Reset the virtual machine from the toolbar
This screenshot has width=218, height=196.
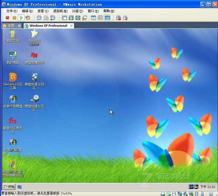coord(28,18)
